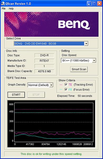Click the graph y-axis label 150
This screenshot has width=103, height=159.
pyautogui.click(x=11, y=131)
